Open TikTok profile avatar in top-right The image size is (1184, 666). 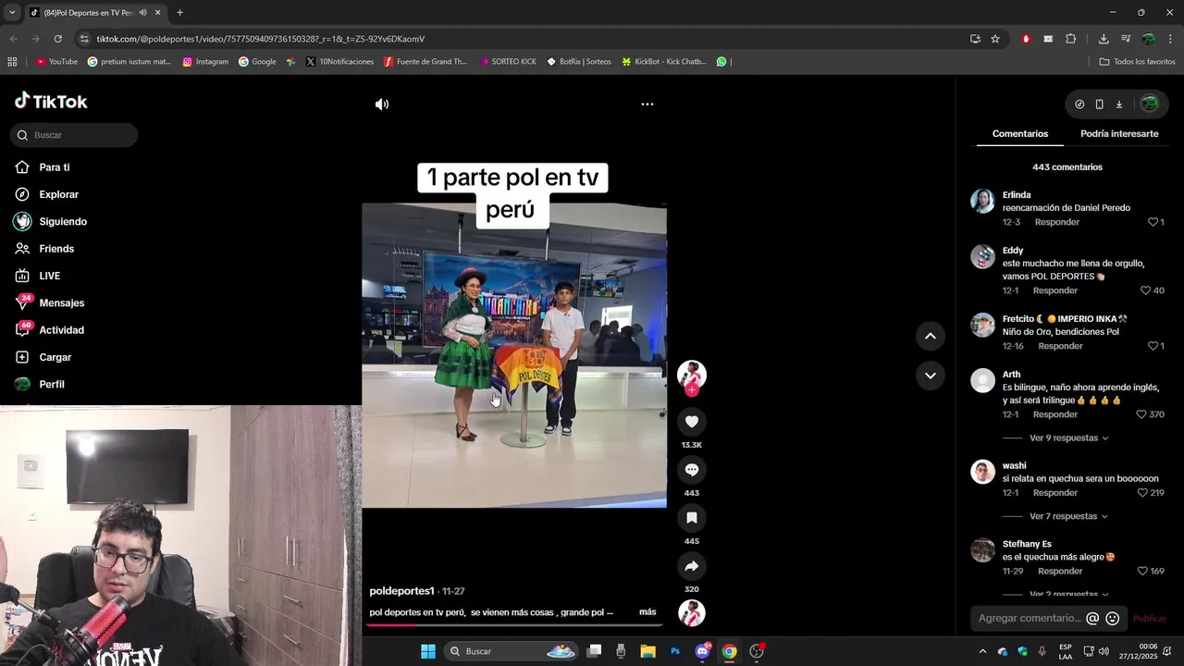coord(1149,105)
